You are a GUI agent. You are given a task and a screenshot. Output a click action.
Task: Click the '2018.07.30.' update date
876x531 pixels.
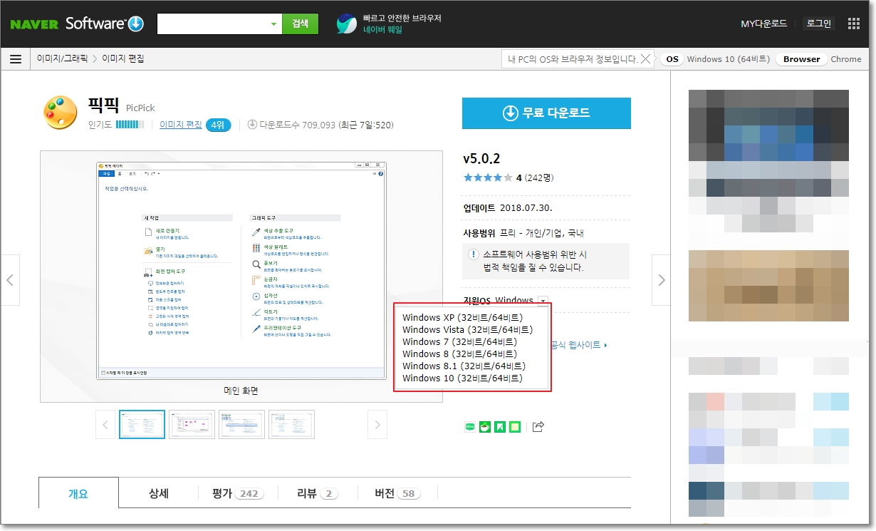tap(526, 208)
